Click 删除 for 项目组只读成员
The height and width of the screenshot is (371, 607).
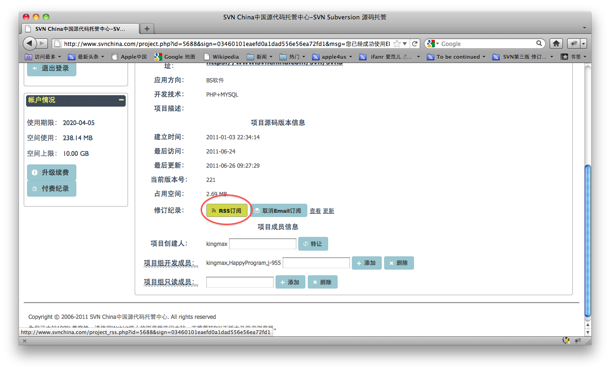tap(322, 282)
